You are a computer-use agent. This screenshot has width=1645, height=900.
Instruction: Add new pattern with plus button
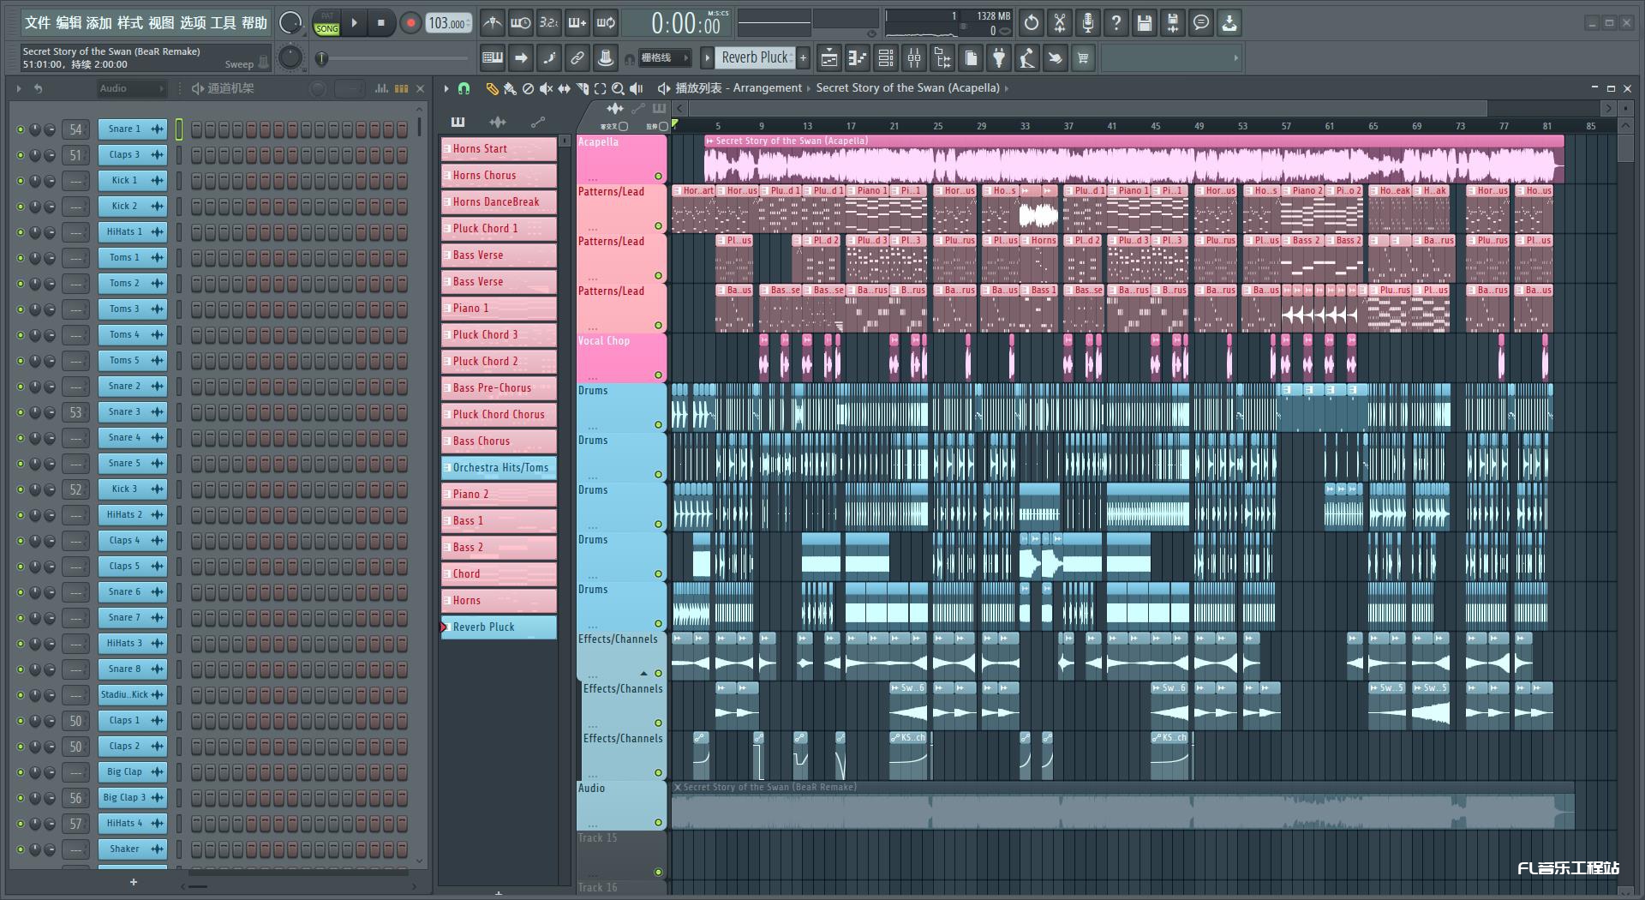point(803,57)
